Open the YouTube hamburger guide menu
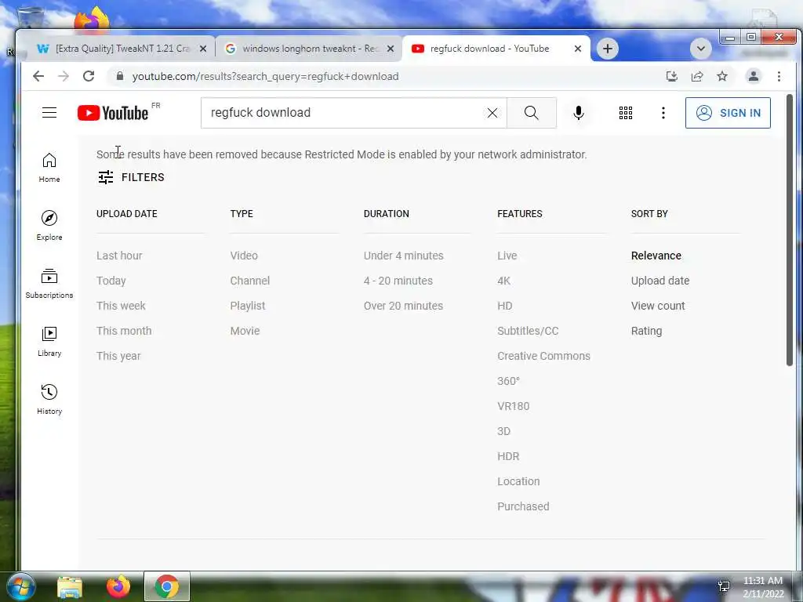Viewport: 803px width, 602px height. (x=49, y=113)
